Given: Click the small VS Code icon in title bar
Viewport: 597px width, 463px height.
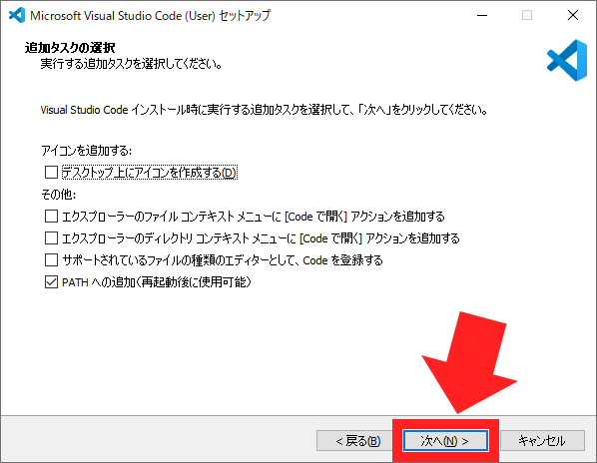Looking at the screenshot, I should coord(17,15).
